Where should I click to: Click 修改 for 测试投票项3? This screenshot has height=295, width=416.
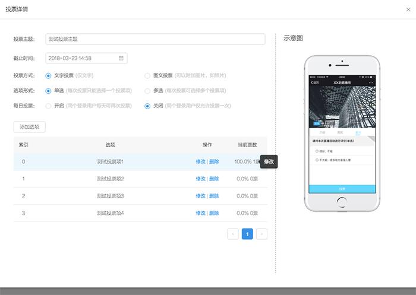tap(200, 196)
